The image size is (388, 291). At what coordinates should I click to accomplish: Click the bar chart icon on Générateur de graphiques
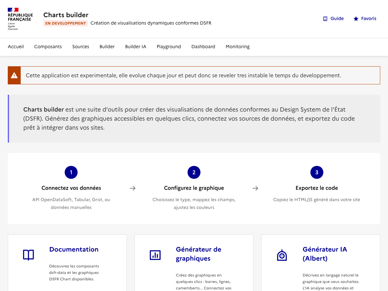155,255
